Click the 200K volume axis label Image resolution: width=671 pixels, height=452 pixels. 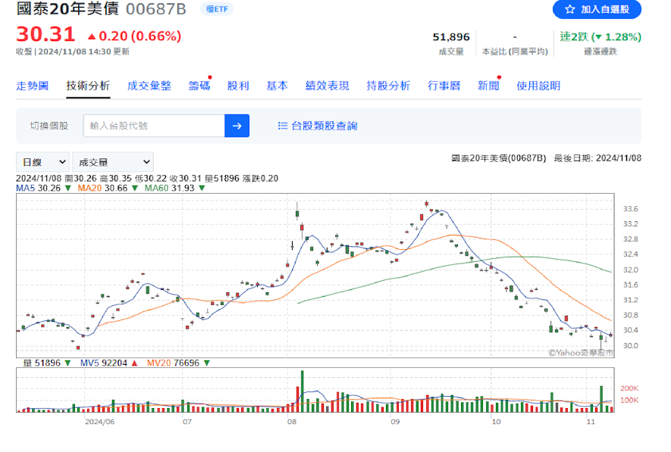(x=629, y=388)
